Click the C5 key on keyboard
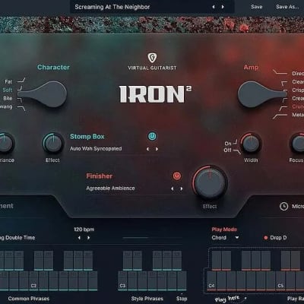The image size is (304, 304). [280, 280]
